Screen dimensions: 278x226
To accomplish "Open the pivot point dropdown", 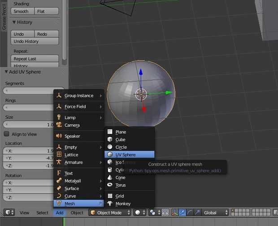I will pos(155,213).
